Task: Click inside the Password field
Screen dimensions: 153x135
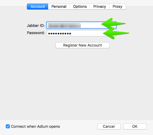Action: 81,33
